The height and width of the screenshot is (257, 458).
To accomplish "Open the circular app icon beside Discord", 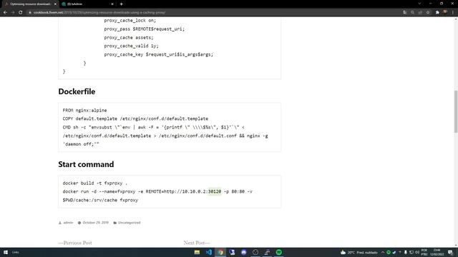I will click(x=255, y=252).
